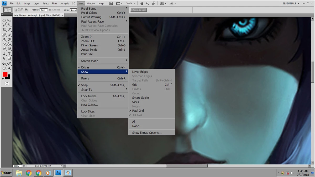Select the Path Selection arrow tool
Screen dimensions: 315x177
point(4,58)
